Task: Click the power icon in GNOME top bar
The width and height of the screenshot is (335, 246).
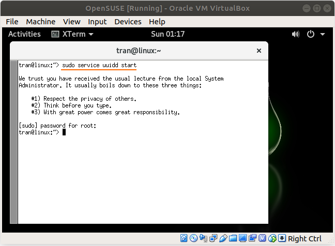Action: point(310,34)
